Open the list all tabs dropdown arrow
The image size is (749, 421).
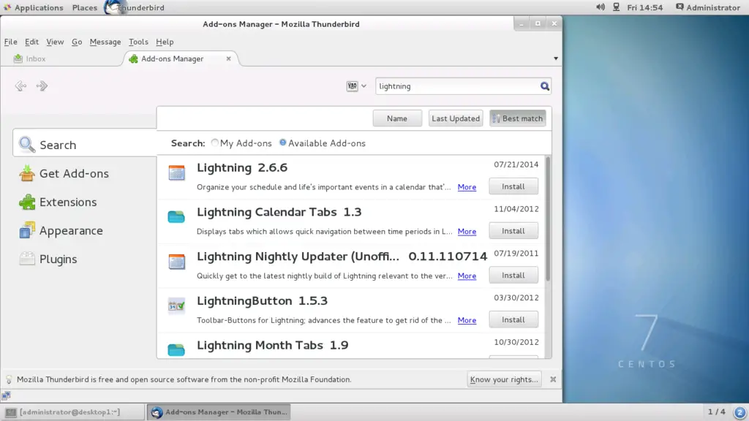coord(556,58)
